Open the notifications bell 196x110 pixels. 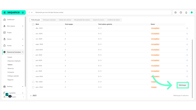click(x=186, y=13)
